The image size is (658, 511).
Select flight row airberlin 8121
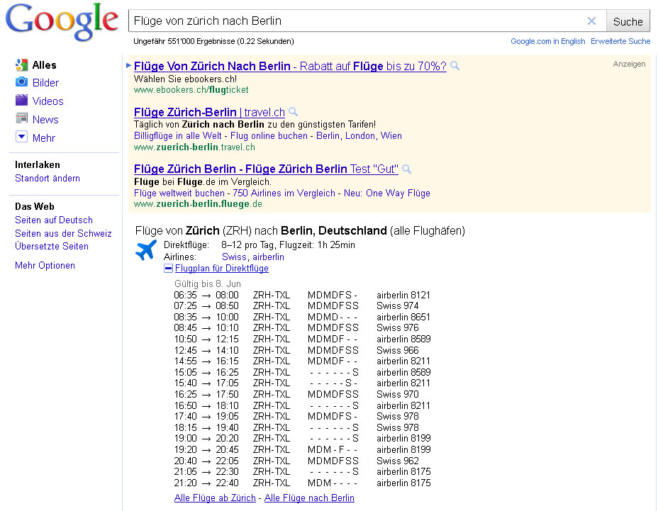point(302,295)
